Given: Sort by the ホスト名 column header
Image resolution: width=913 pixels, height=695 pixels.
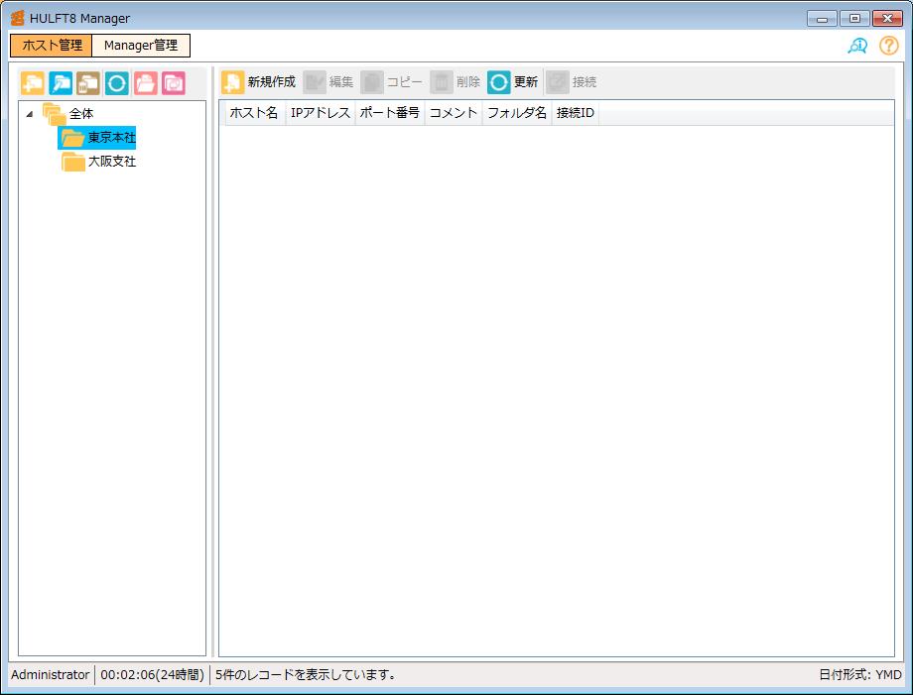Looking at the screenshot, I should [254, 112].
